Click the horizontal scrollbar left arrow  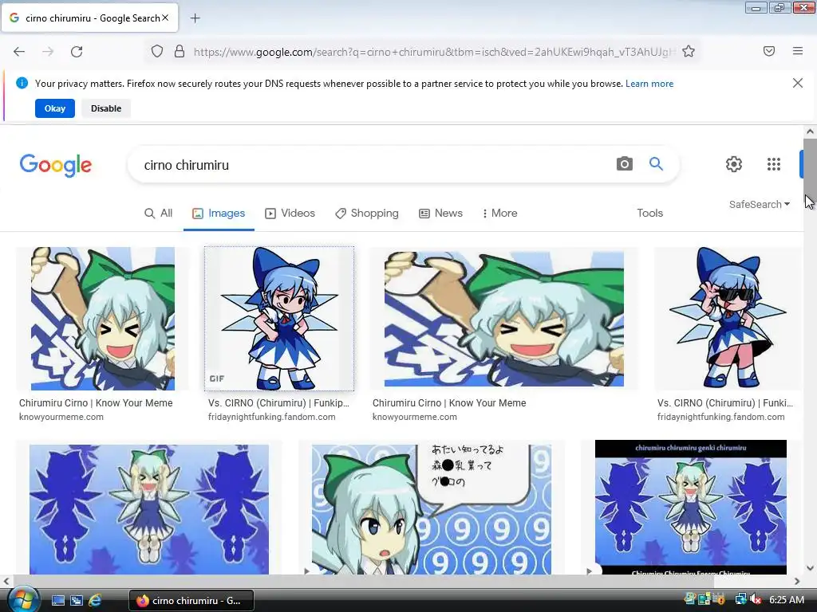click(x=6, y=581)
